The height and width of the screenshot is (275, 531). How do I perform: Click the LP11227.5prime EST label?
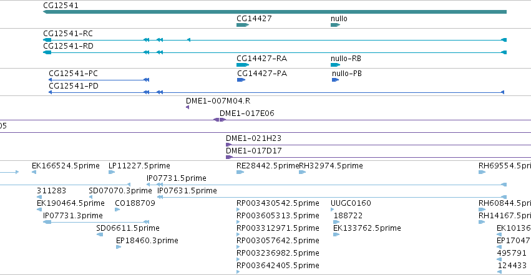tap(139, 166)
